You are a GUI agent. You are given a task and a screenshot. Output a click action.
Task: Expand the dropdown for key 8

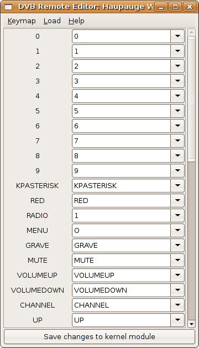pyautogui.click(x=177, y=155)
